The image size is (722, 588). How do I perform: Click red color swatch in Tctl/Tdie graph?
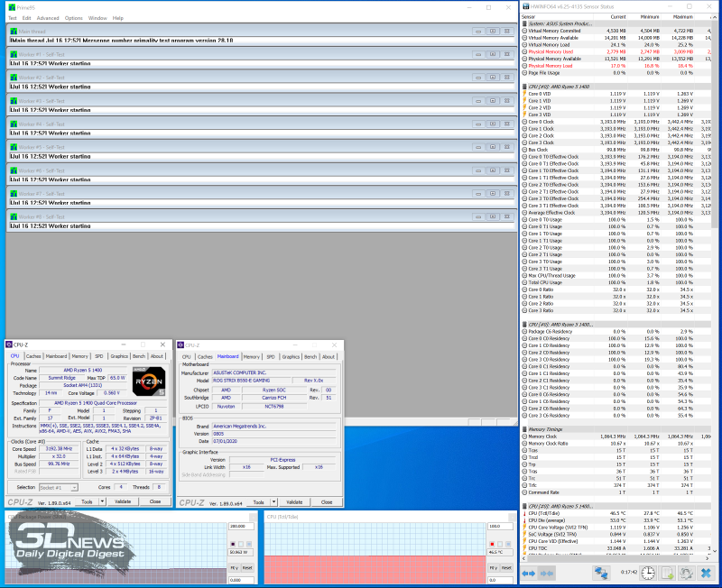tap(492, 544)
